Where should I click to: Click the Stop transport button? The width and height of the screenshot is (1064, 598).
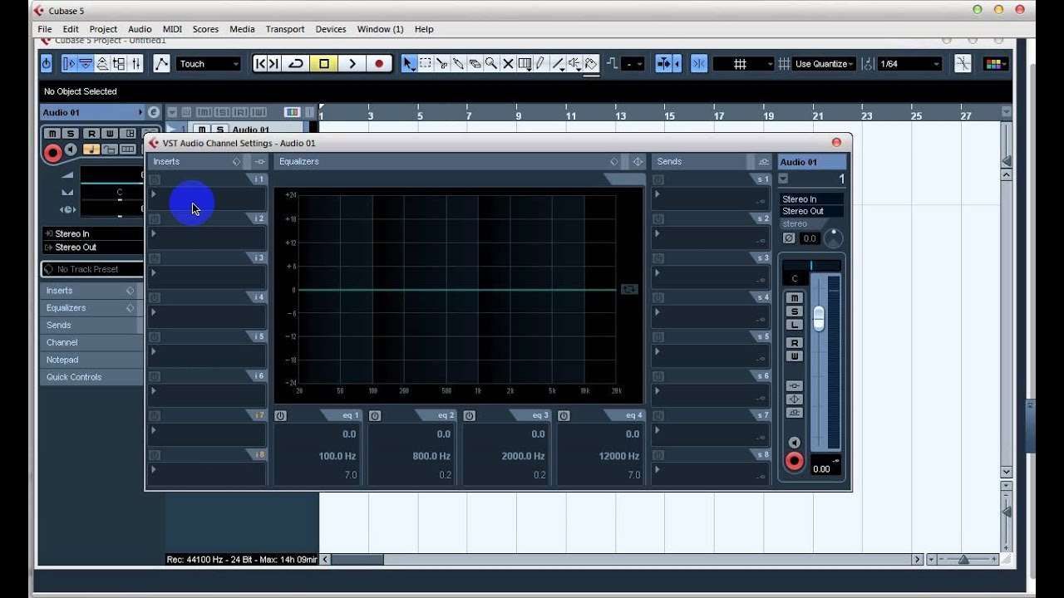pos(324,64)
